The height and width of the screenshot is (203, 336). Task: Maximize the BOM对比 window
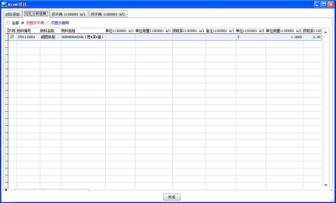(324, 4)
